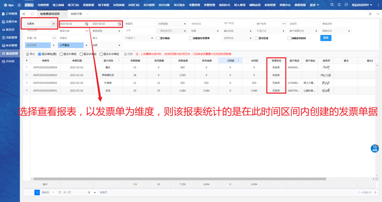Click the 打印 print icon

(x=126, y=54)
